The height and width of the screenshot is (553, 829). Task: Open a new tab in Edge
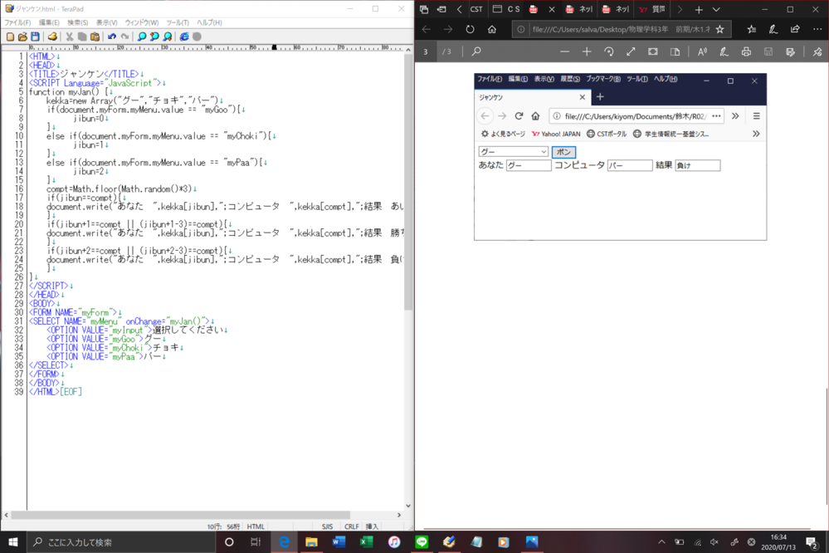coord(699,9)
